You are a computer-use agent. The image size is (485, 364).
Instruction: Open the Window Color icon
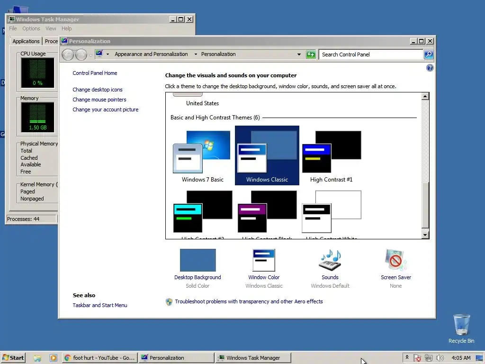click(264, 260)
